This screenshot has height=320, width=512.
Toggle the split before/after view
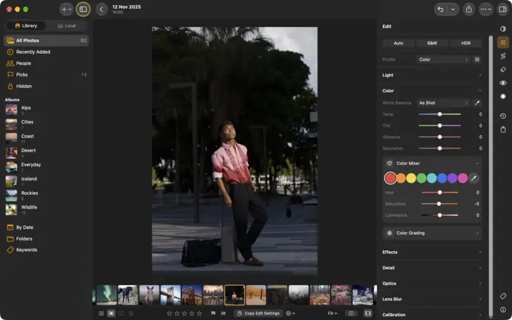click(351, 313)
